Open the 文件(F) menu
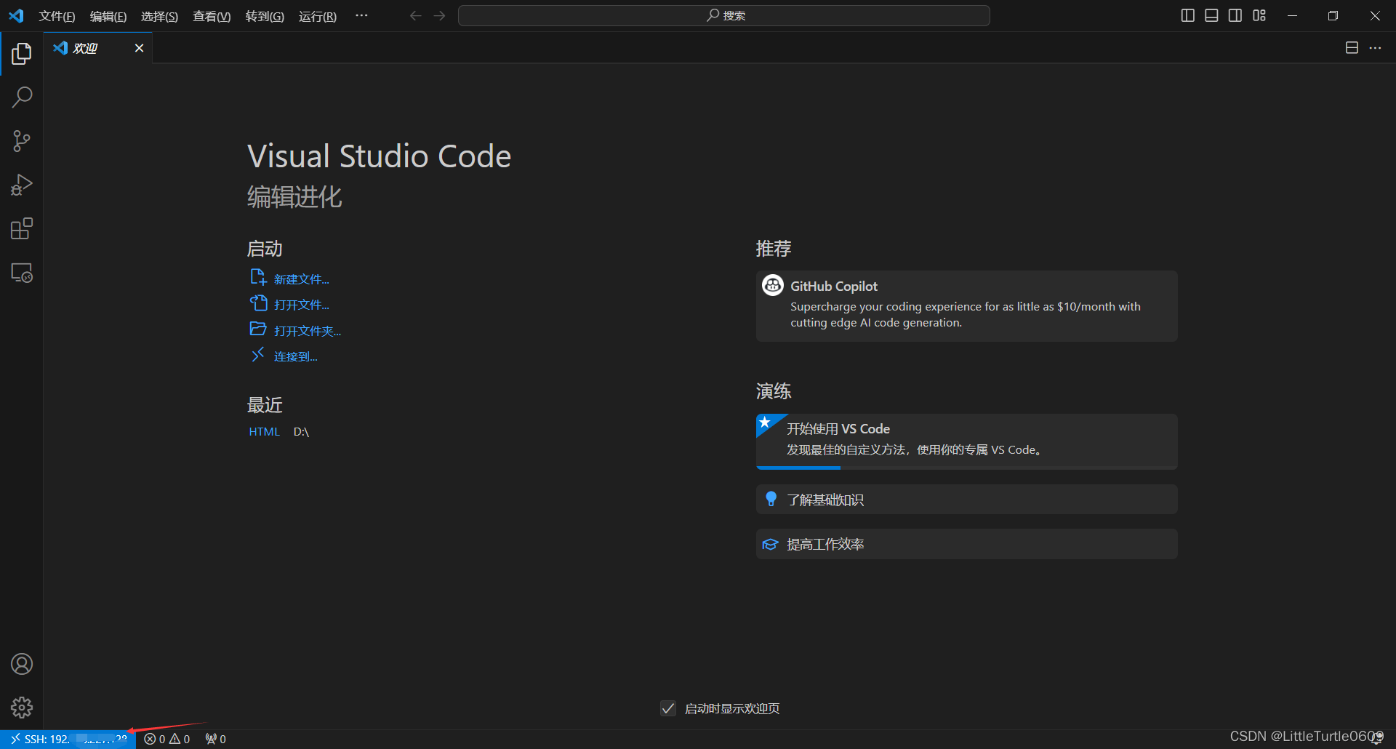 click(57, 16)
